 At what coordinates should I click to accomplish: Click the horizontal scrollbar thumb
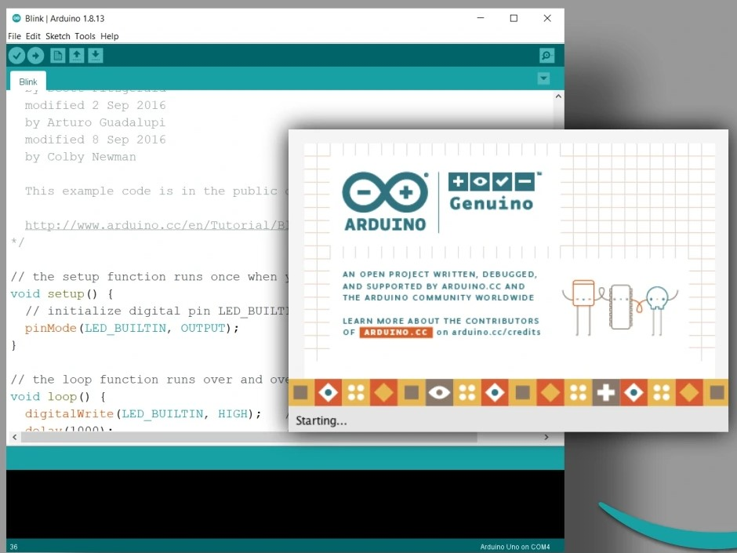(249, 438)
